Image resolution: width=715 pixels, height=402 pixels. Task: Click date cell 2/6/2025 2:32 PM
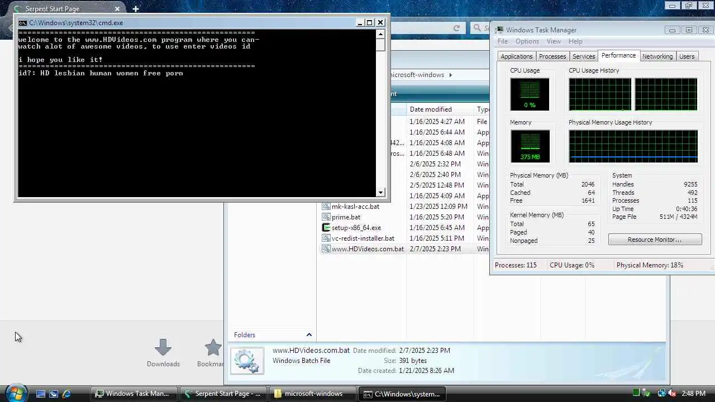coord(435,164)
